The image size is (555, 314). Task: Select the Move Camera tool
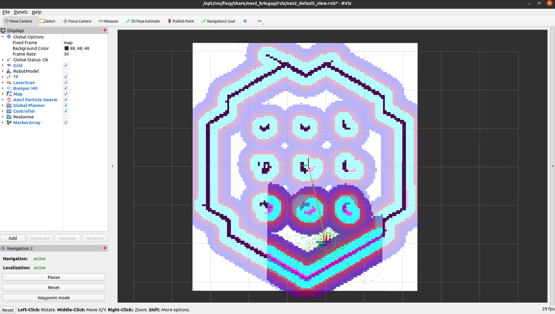[x=18, y=21]
